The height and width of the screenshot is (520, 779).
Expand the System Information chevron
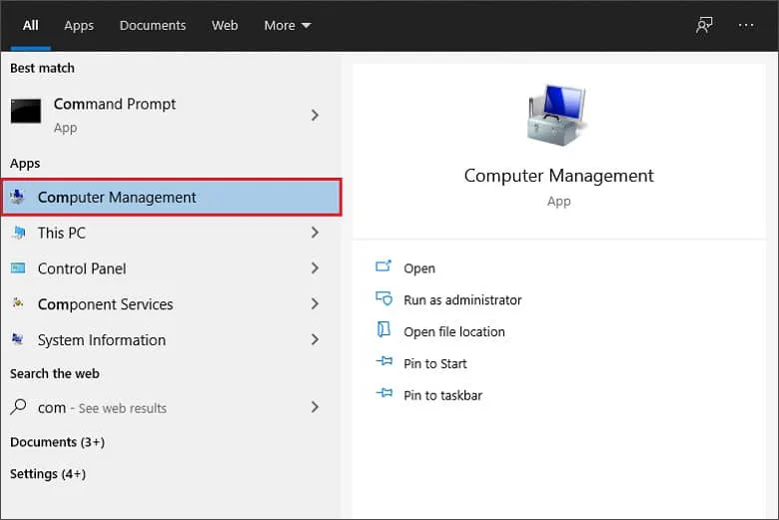[x=315, y=339]
